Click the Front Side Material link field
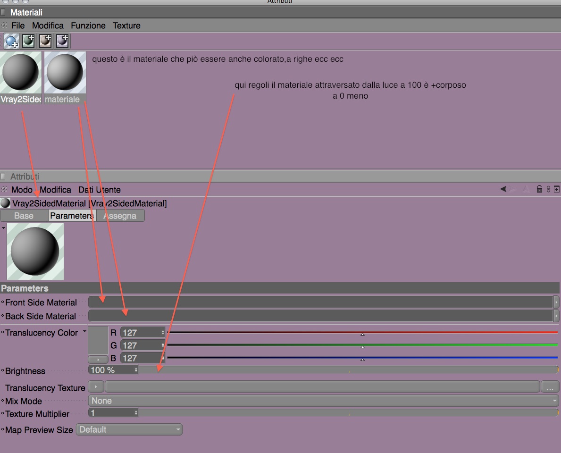 point(320,302)
